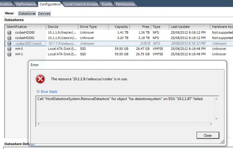Click the inactive codexSSD datastore icon

click(9, 44)
